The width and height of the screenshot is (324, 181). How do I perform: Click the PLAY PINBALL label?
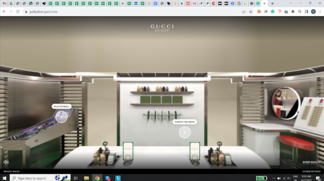tap(62, 107)
